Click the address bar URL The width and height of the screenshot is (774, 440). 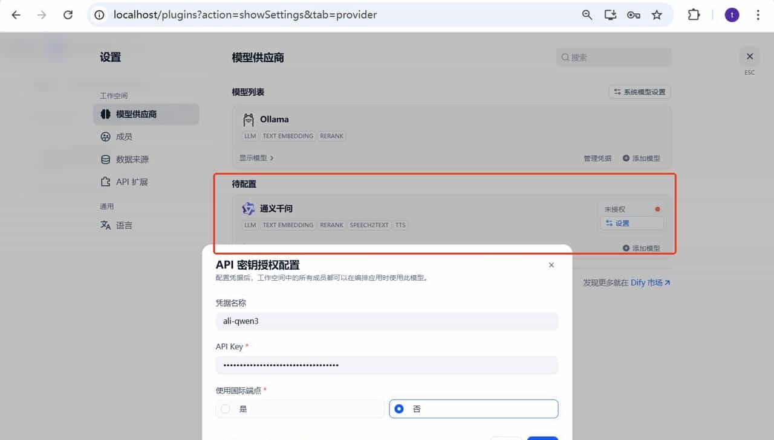245,15
